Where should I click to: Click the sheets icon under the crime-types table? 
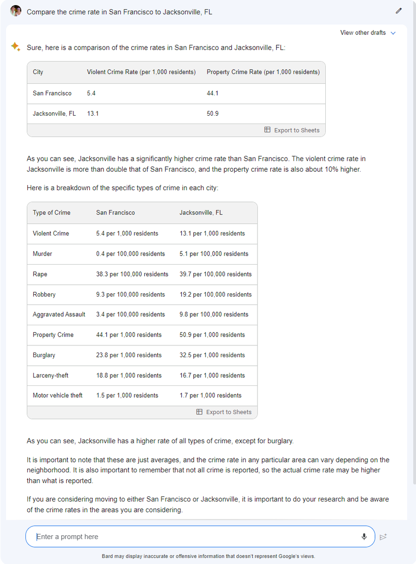click(x=199, y=412)
